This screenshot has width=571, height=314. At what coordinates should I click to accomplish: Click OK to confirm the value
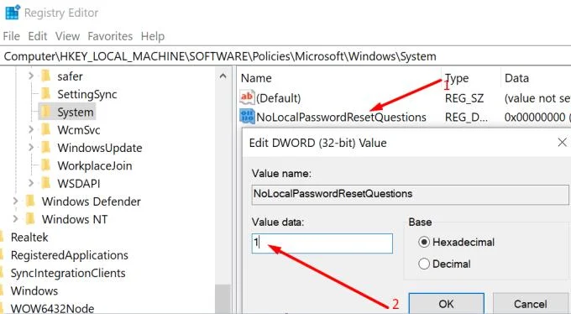pos(446,303)
